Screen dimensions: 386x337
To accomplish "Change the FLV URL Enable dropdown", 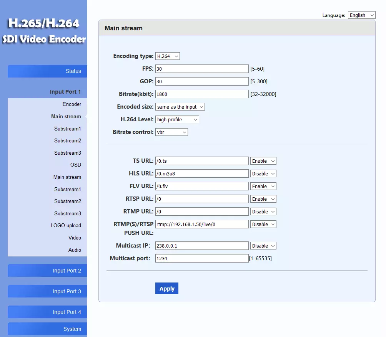I will click(x=263, y=186).
